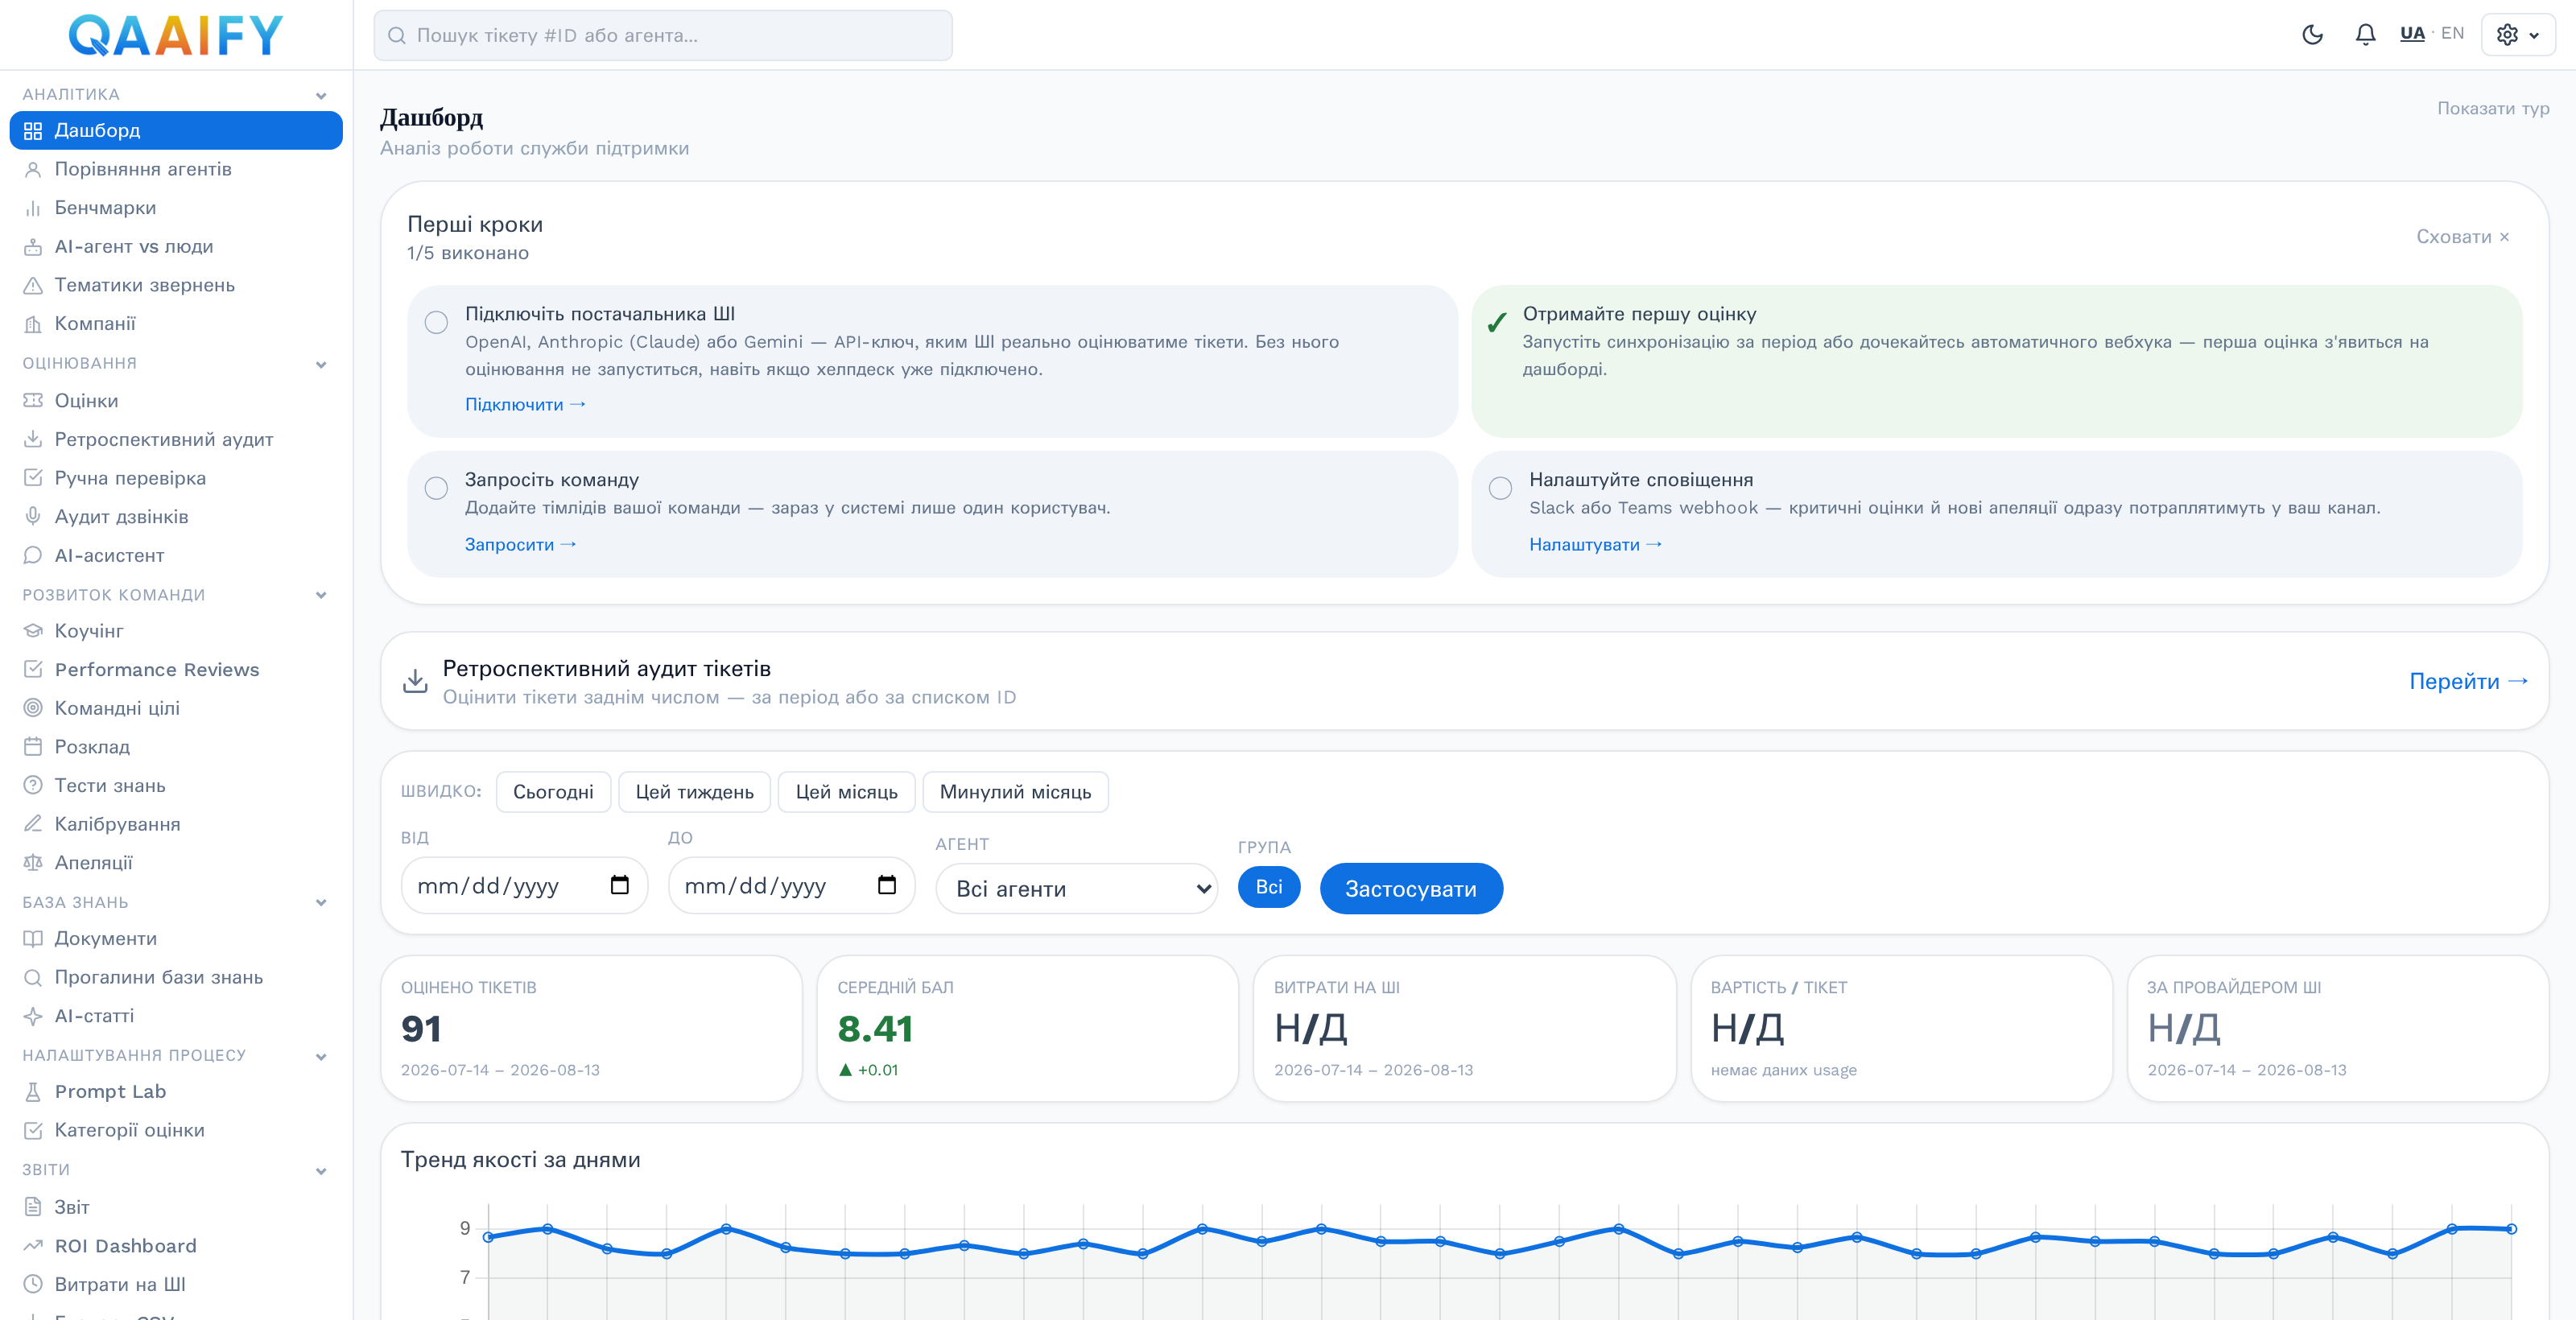Screen dimensions: 2576x1320
Task: Mark step Налаштуйте сповіщення circle
Action: point(1500,488)
